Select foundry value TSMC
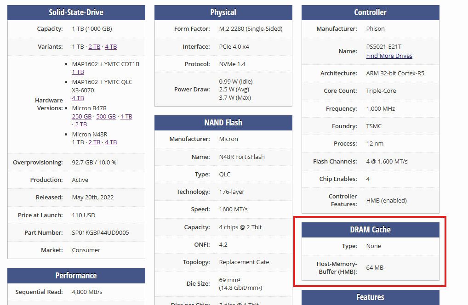 [374, 126]
